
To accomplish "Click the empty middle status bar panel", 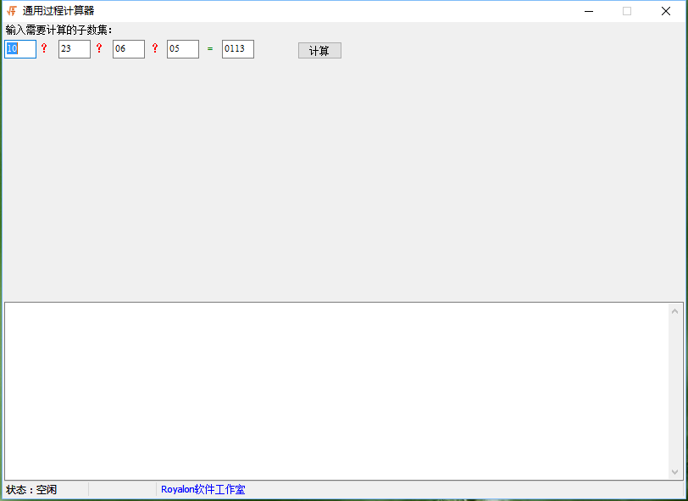I will [x=122, y=490].
